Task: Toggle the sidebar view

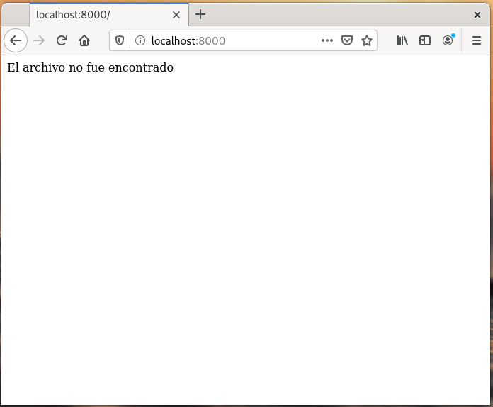Action: point(425,40)
